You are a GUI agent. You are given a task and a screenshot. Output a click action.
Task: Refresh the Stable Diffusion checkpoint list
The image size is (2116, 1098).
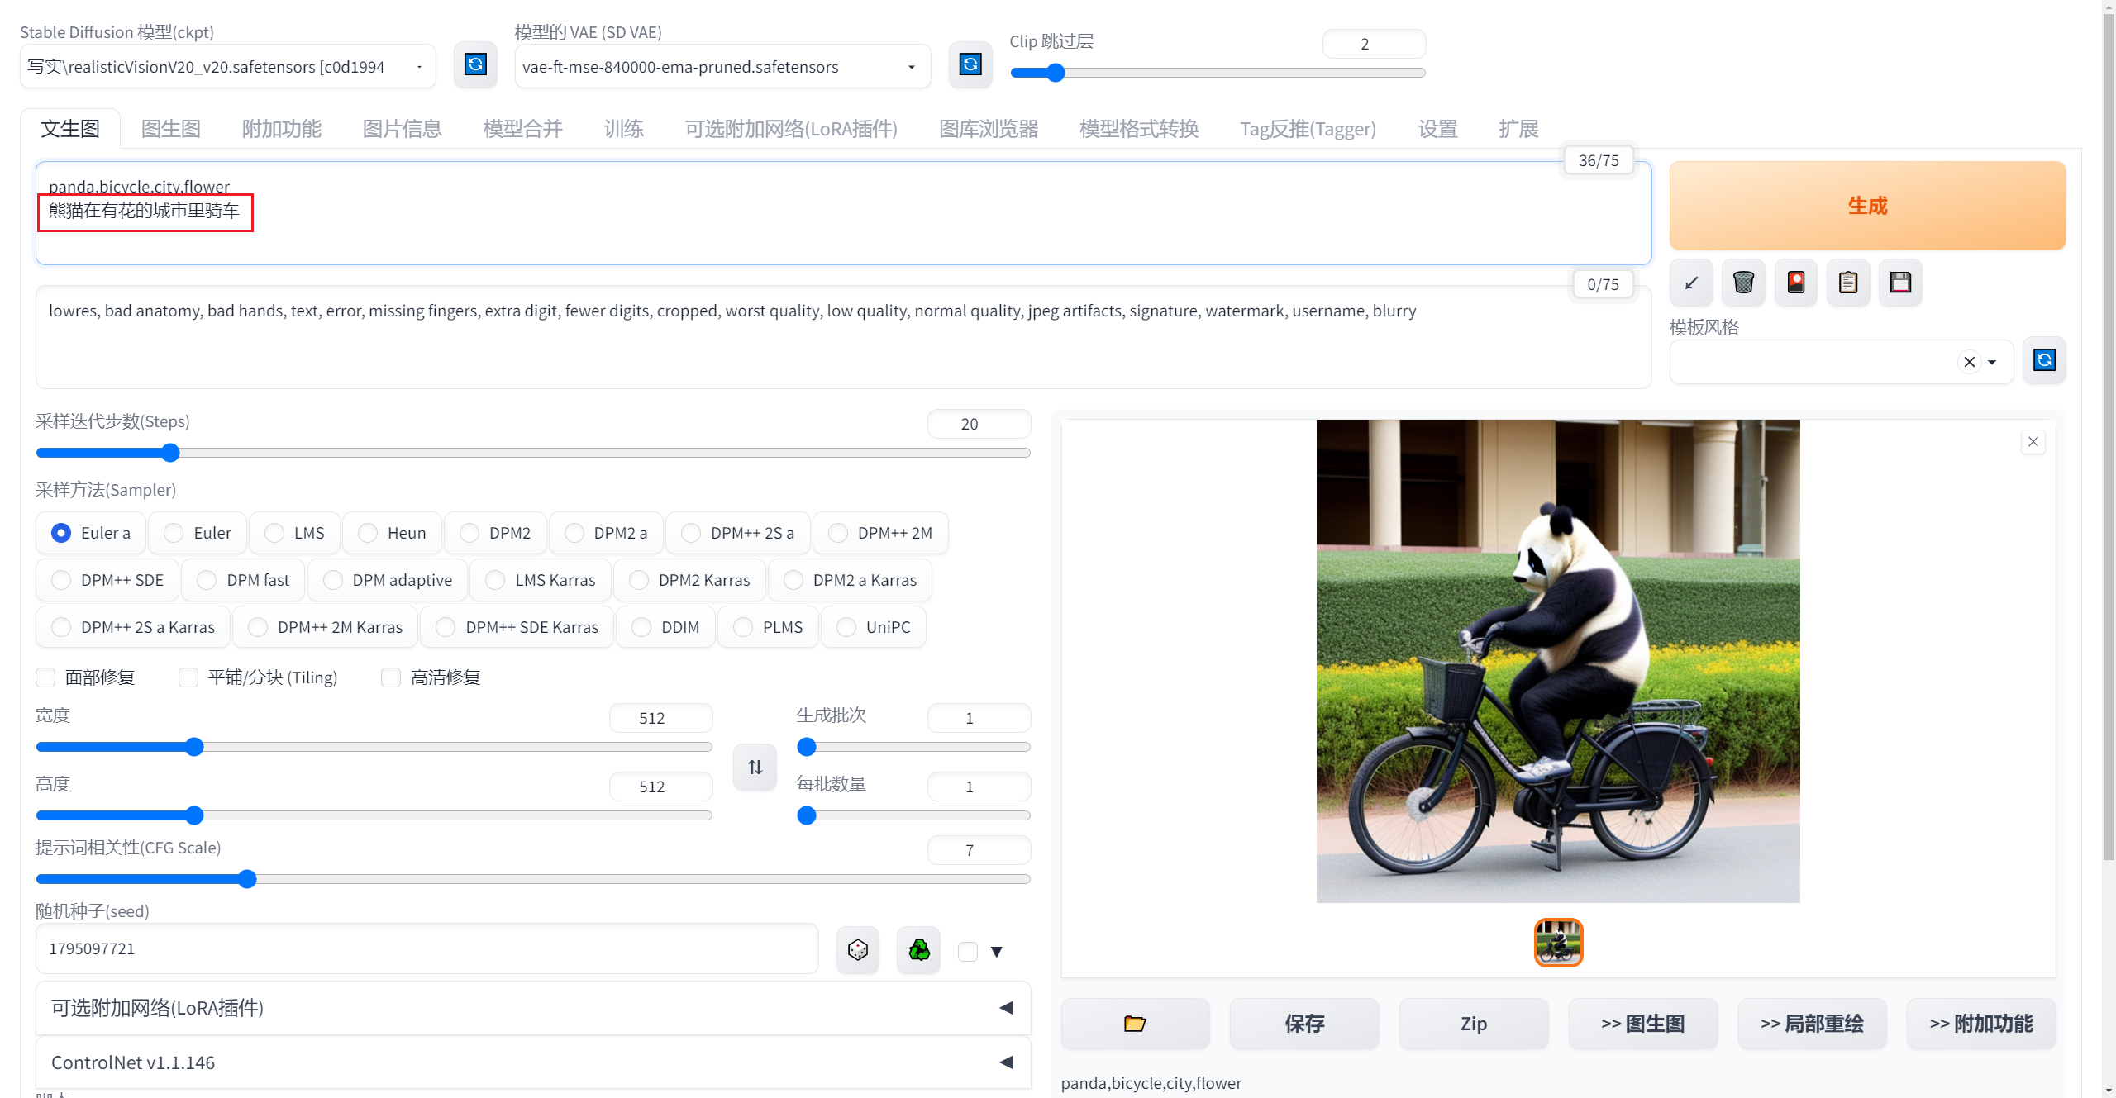(475, 65)
